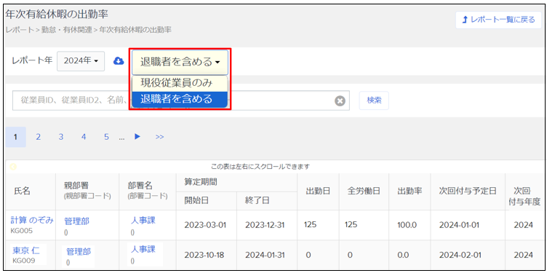Screen dimensions: 547x273
Task: Click the 検索 button
Action: [x=374, y=100]
